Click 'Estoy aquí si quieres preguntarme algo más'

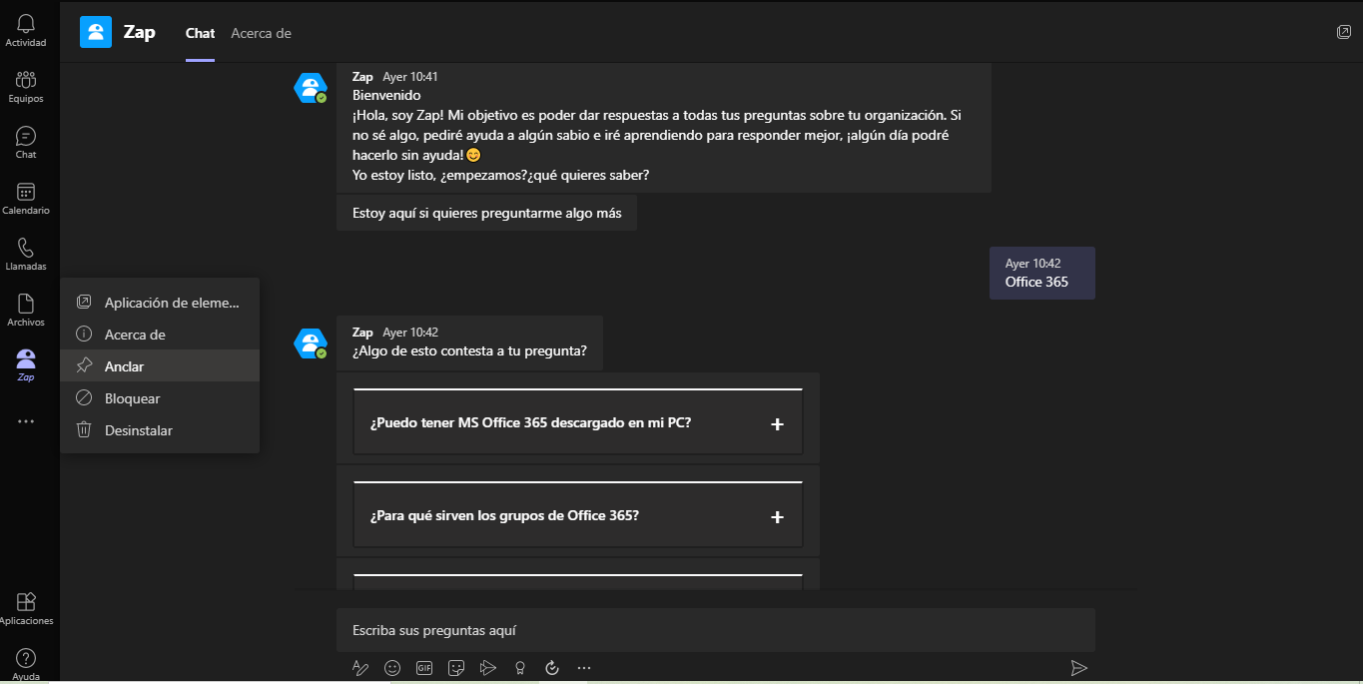[x=486, y=213]
